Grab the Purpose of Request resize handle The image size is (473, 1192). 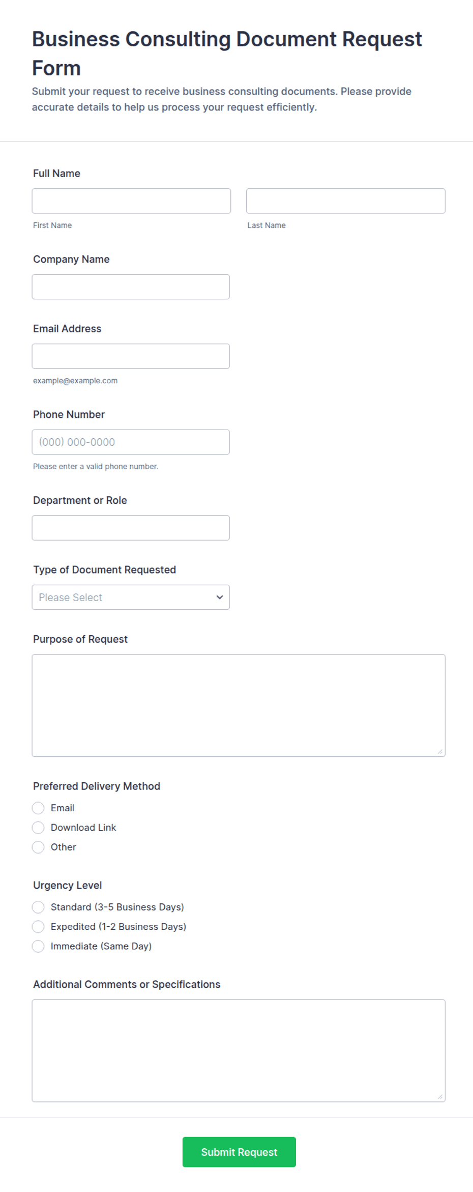pos(440,752)
